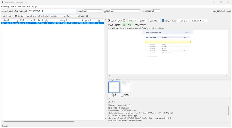Click the لم يُفحص بعد status label
232x128 pixels.
coord(140,25)
